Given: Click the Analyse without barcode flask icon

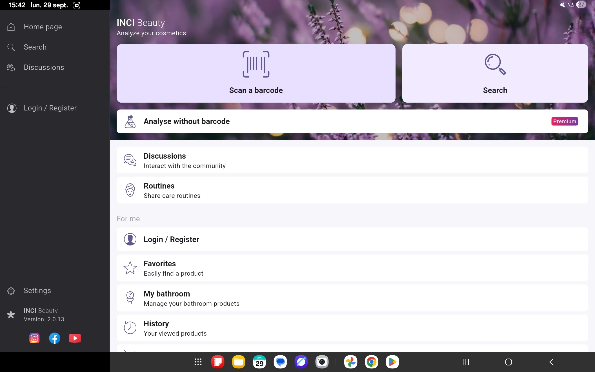Looking at the screenshot, I should (x=130, y=121).
